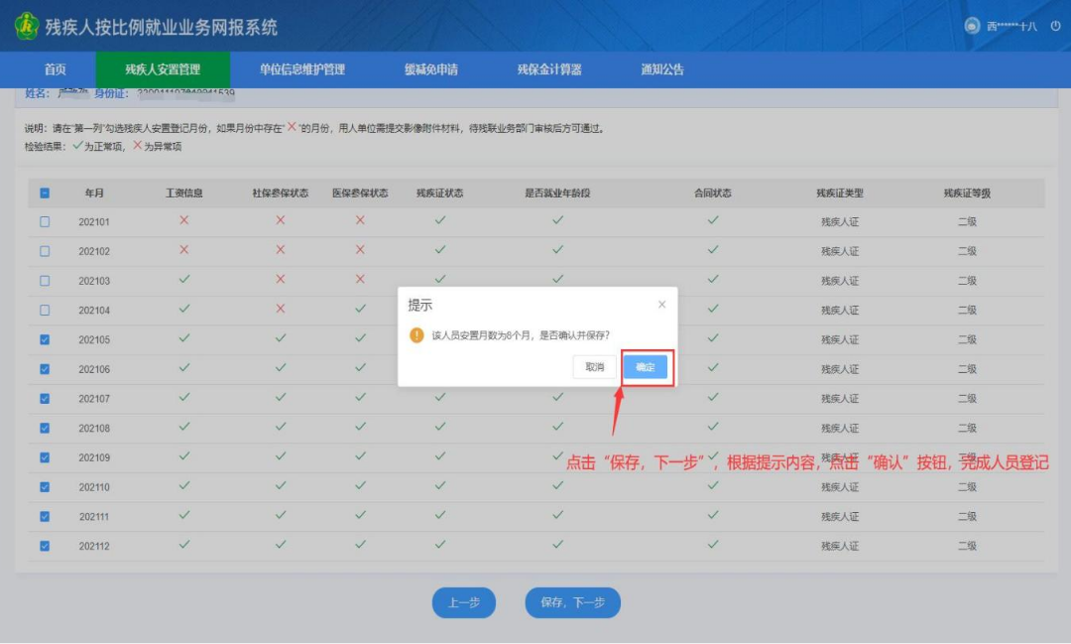Screen dimensions: 1071x644
Task: Check the box for month 202101
Action: tap(45, 222)
